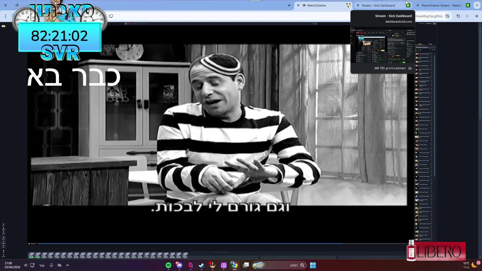The image size is (482, 271).
Task: Click the address bar URL text
Action: [429, 16]
